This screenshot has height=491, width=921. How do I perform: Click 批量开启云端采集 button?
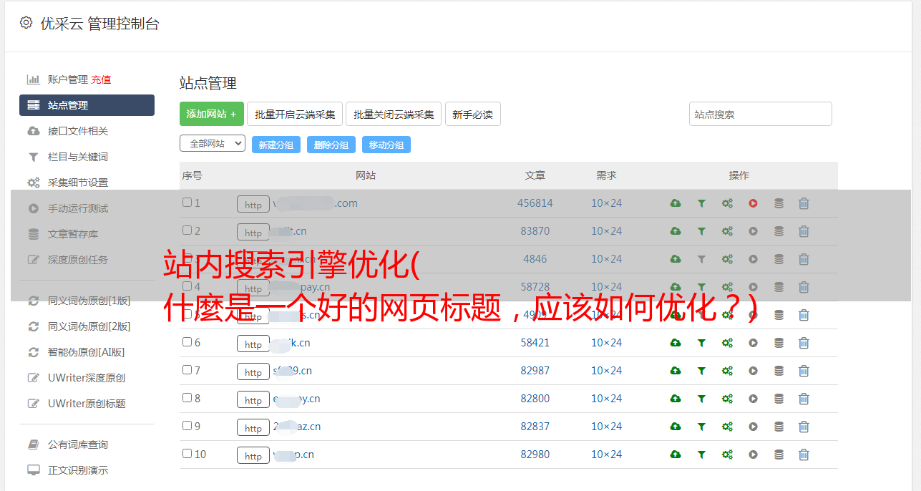point(295,114)
